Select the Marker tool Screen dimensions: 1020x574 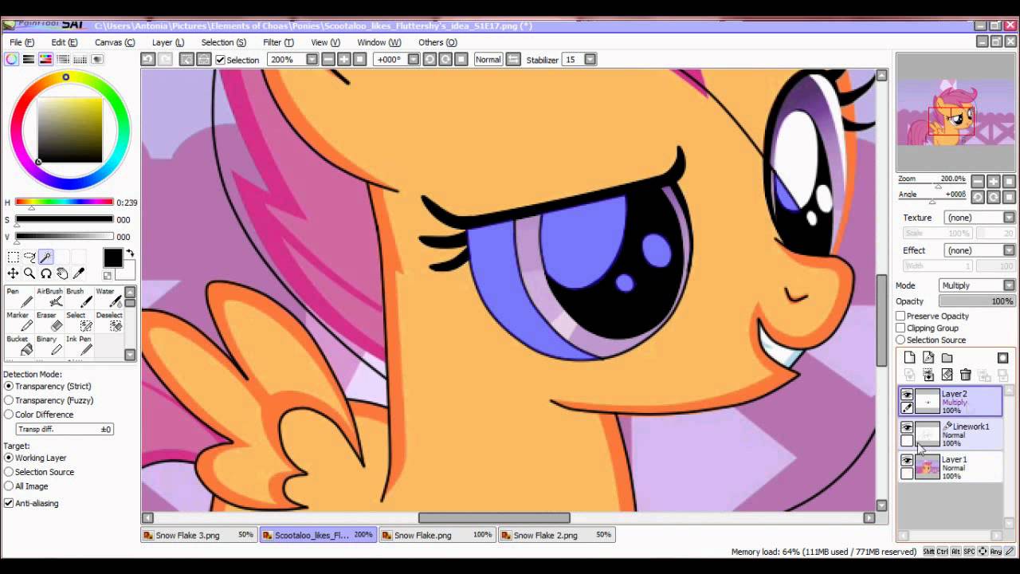(19, 322)
